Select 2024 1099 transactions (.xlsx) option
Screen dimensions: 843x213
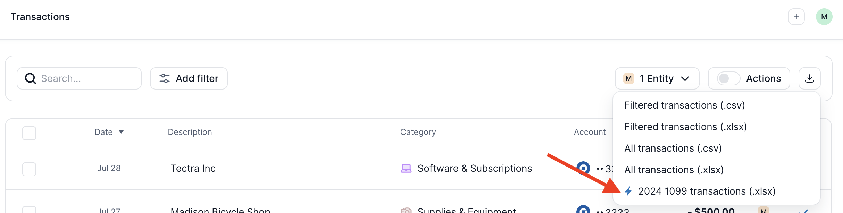707,191
